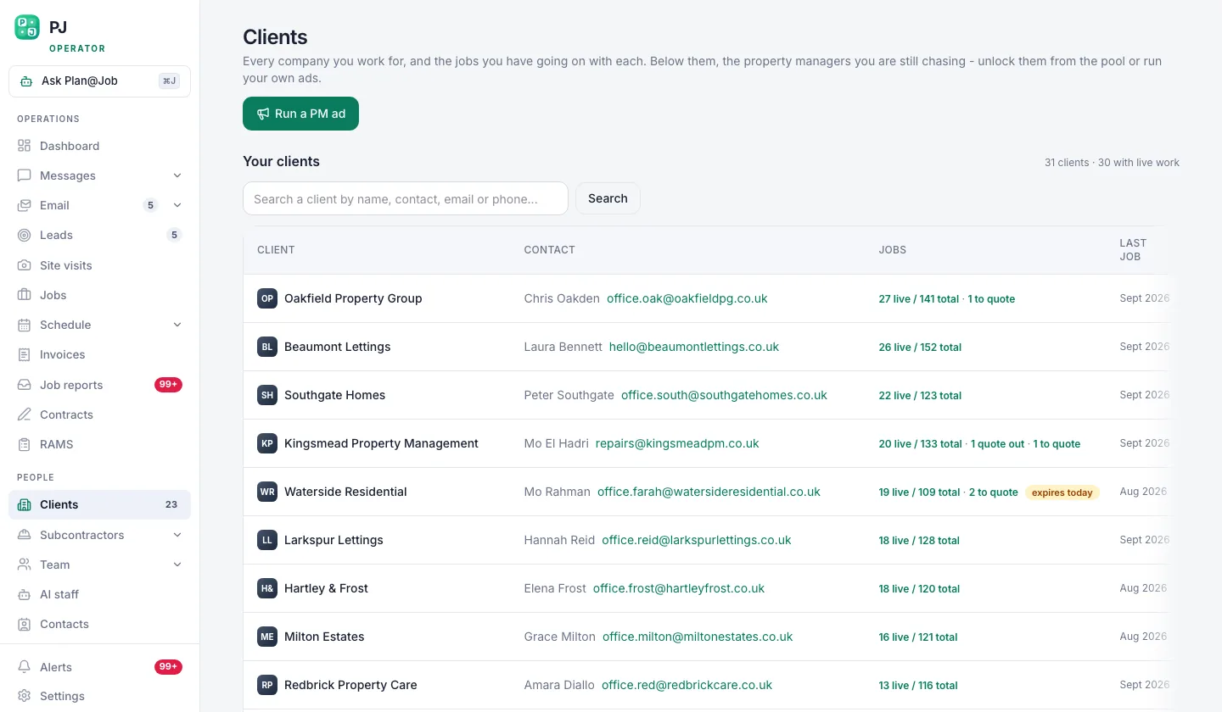Click office.reid@larkspurlettings.co.uk email link
The width and height of the screenshot is (1222, 712).
point(697,540)
